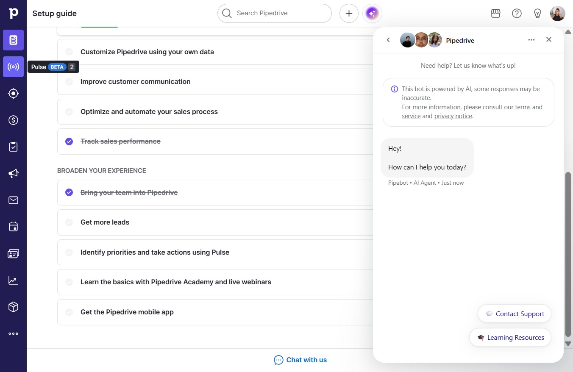
Task: Click the Pipedrive logo in sidebar
Action: (x=14, y=13)
